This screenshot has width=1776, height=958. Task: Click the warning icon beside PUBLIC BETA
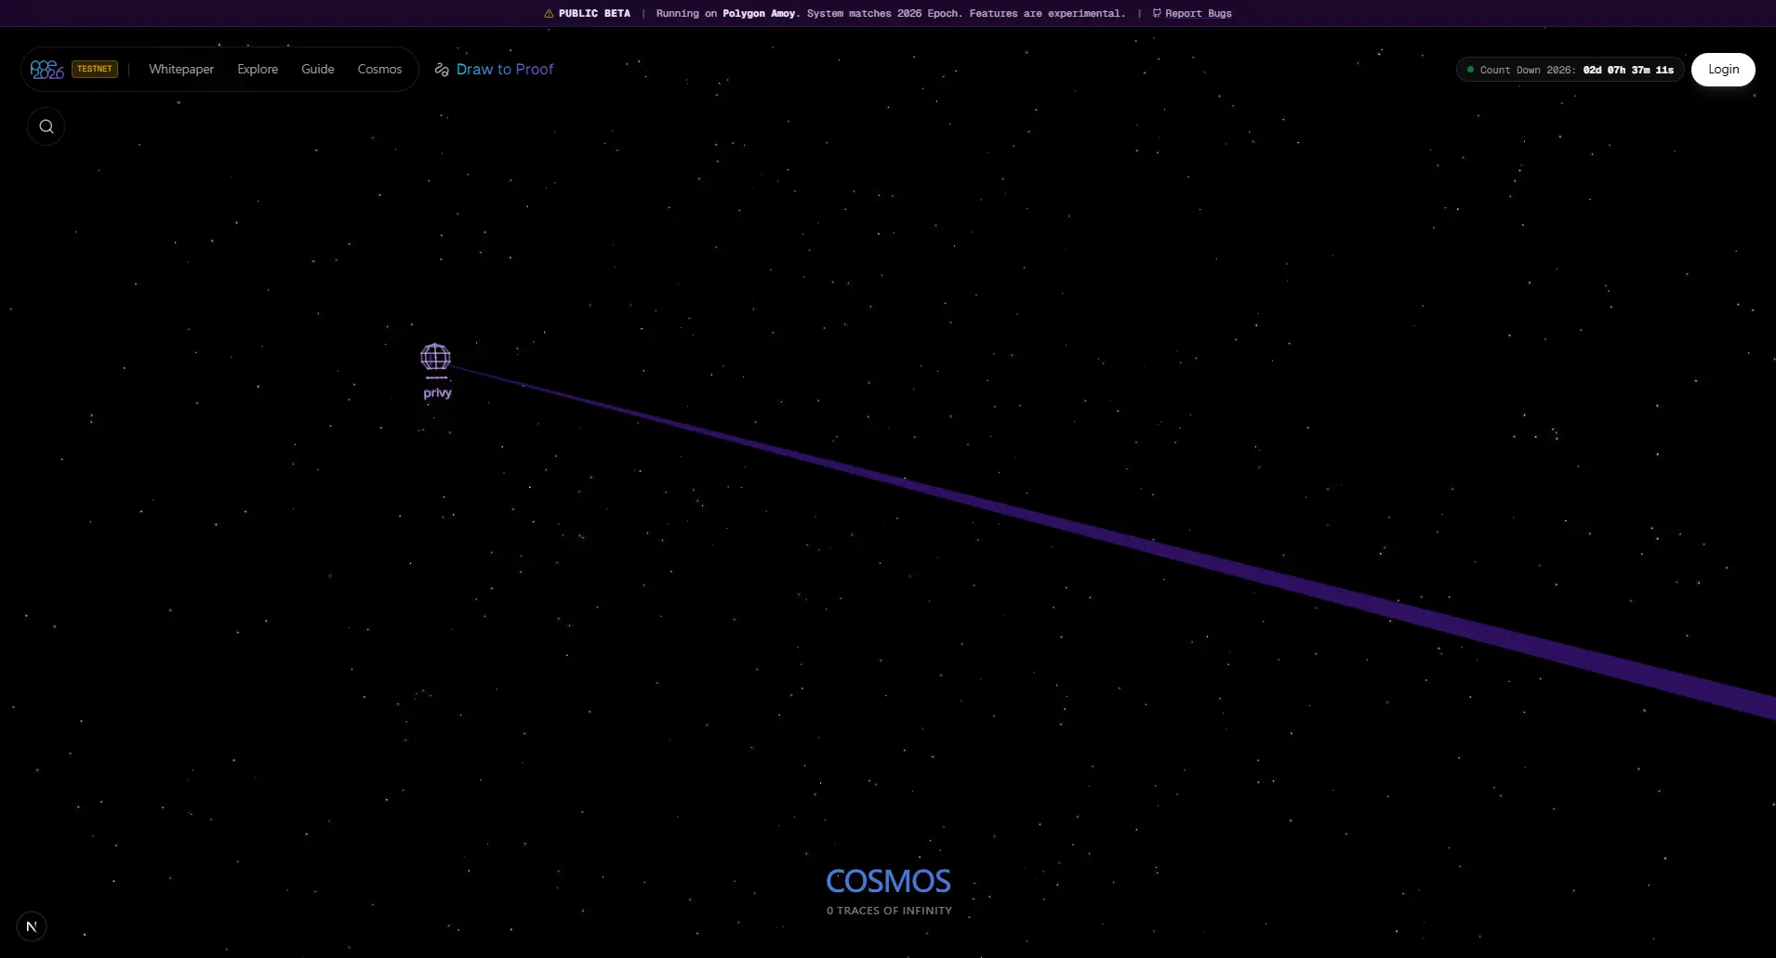click(548, 13)
